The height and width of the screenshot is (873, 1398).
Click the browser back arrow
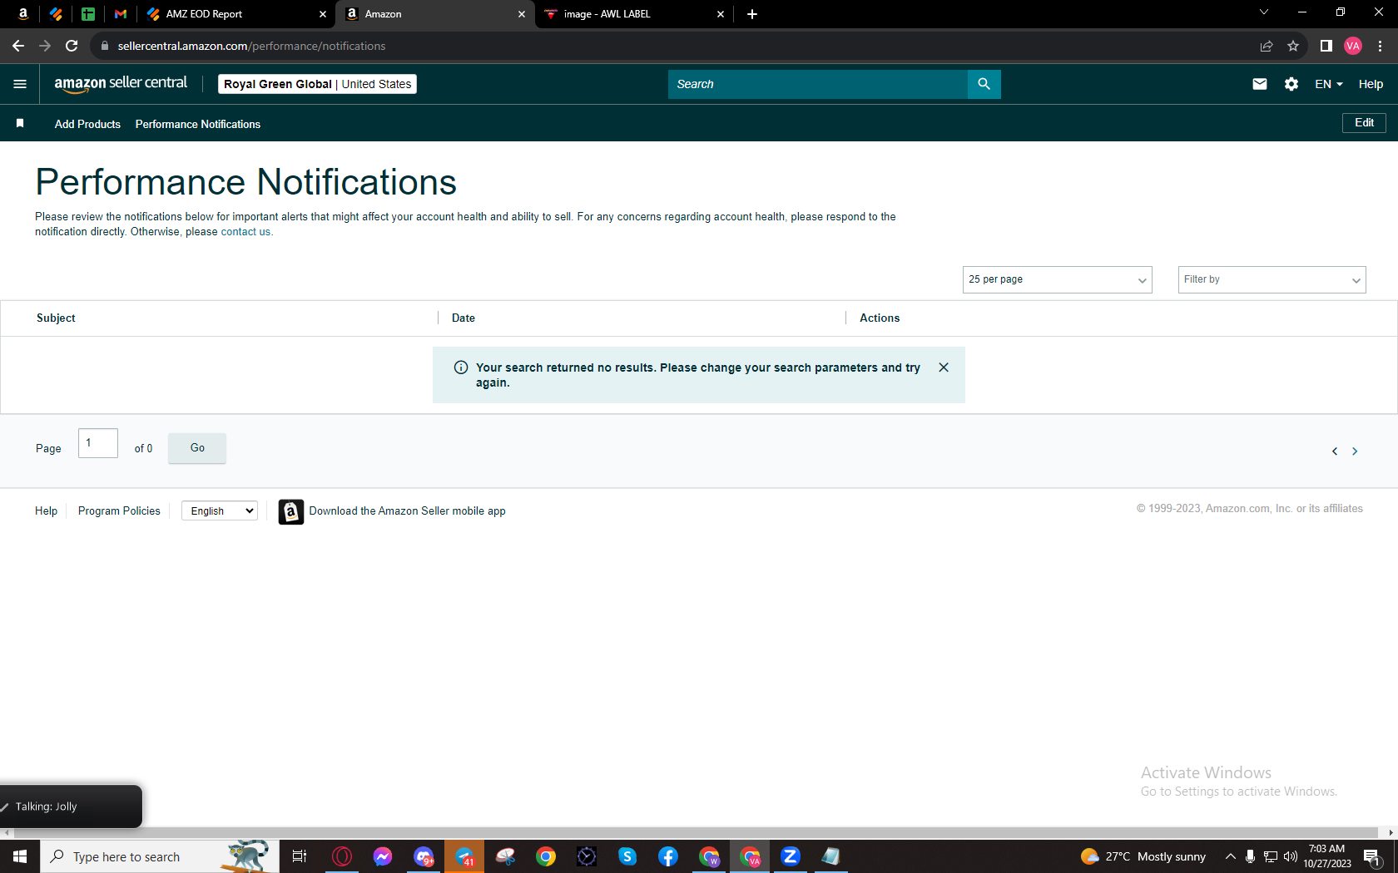[18, 46]
